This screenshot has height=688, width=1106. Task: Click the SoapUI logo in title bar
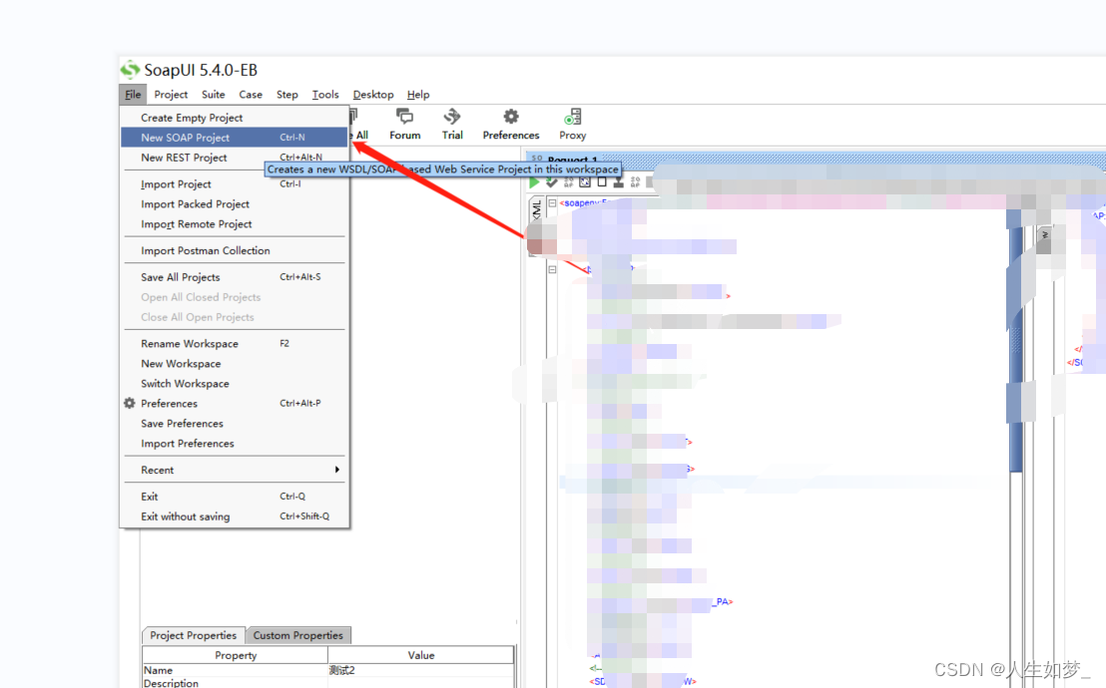point(130,70)
